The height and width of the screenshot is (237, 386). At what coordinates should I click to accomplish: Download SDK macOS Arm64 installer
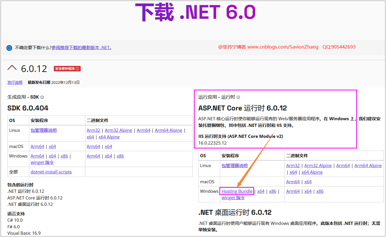[x=37, y=147]
